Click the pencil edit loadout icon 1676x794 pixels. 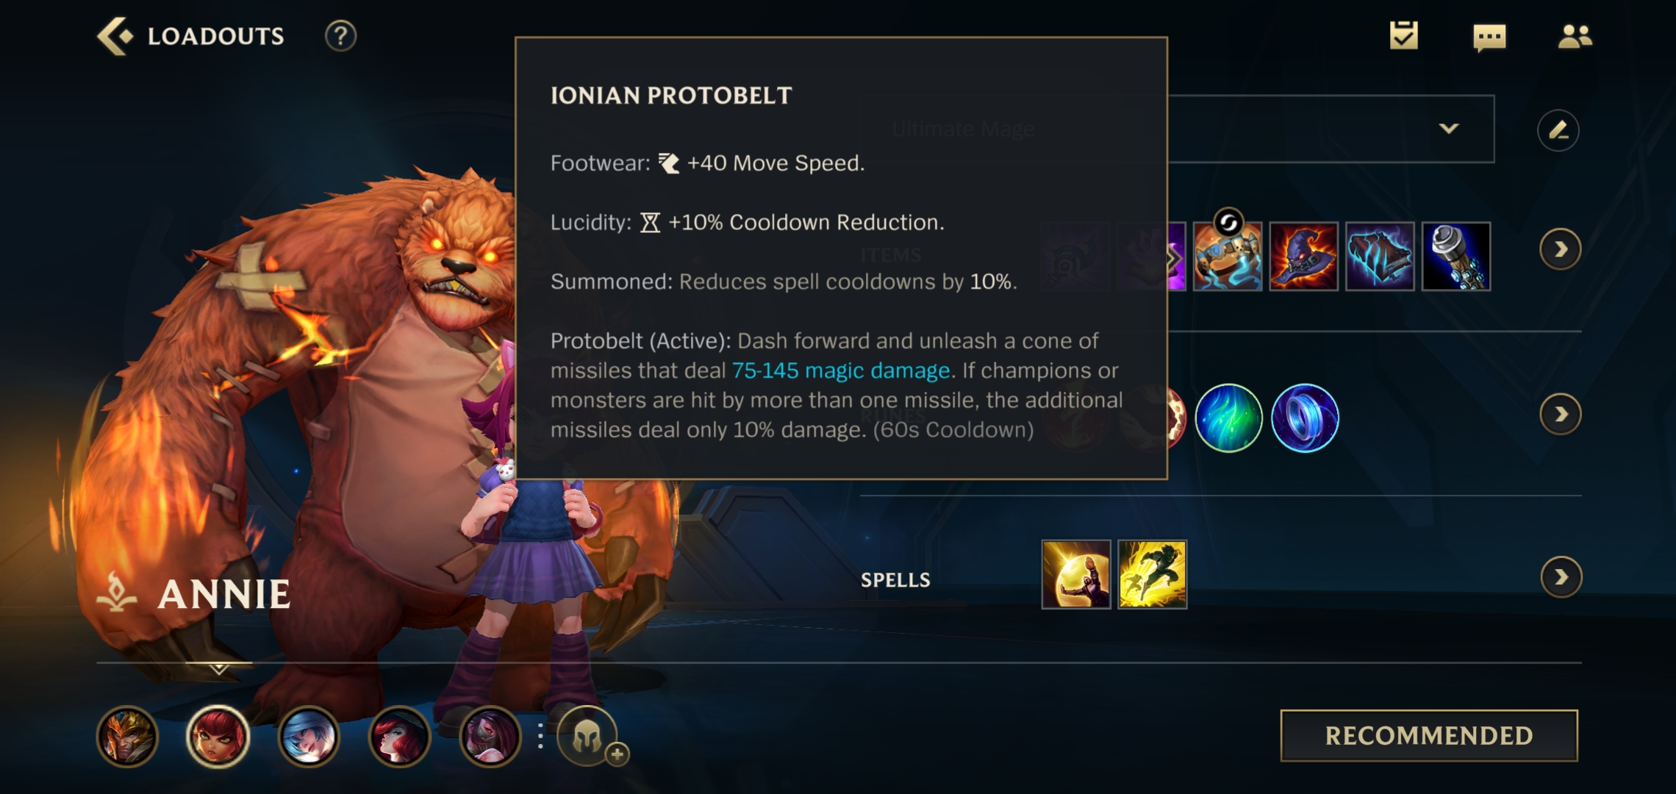click(x=1558, y=130)
